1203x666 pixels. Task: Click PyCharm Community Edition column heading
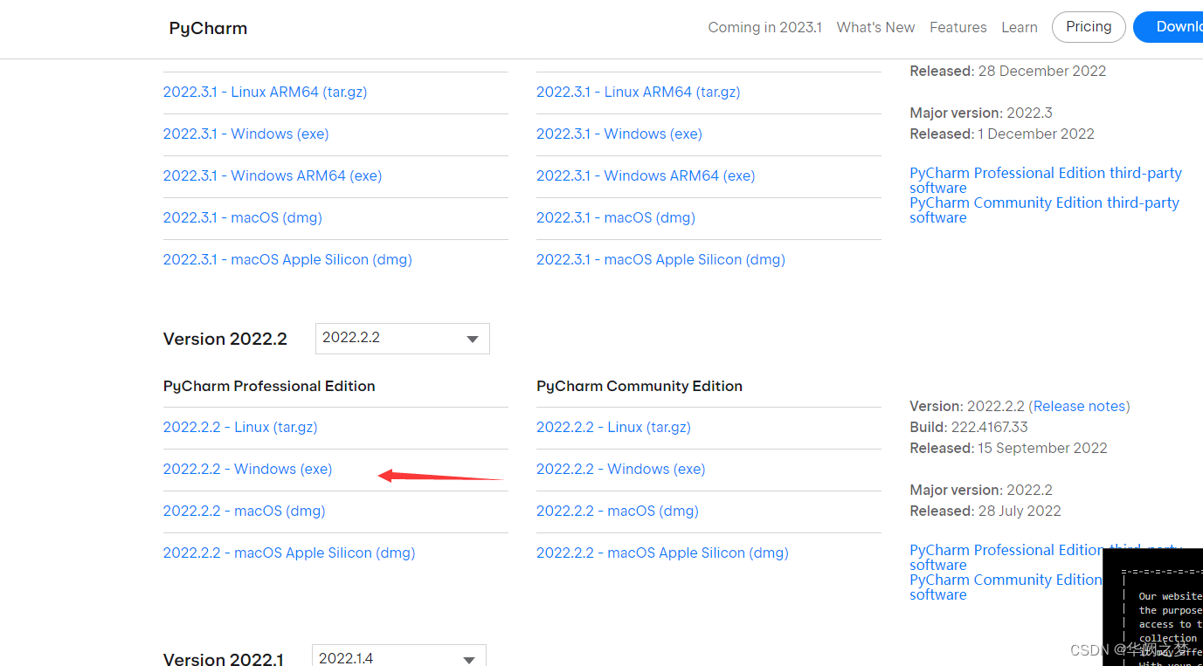(640, 386)
